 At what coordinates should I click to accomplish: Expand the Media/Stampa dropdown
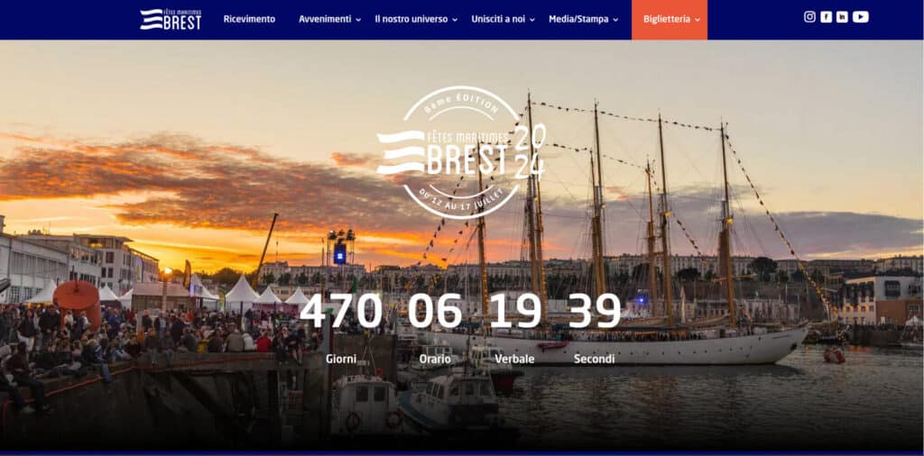[584, 19]
